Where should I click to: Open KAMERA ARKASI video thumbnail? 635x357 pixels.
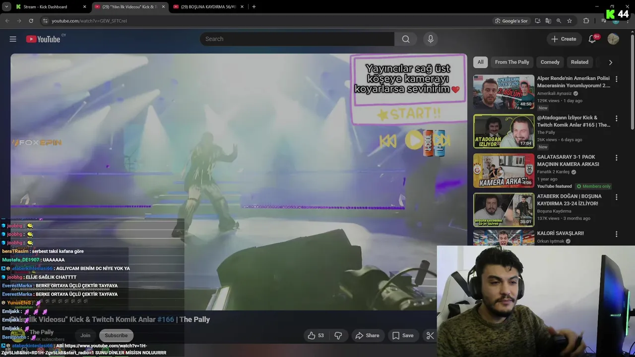[x=504, y=171]
